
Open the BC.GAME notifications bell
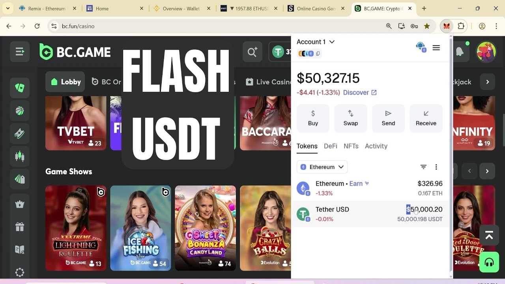coord(460,52)
